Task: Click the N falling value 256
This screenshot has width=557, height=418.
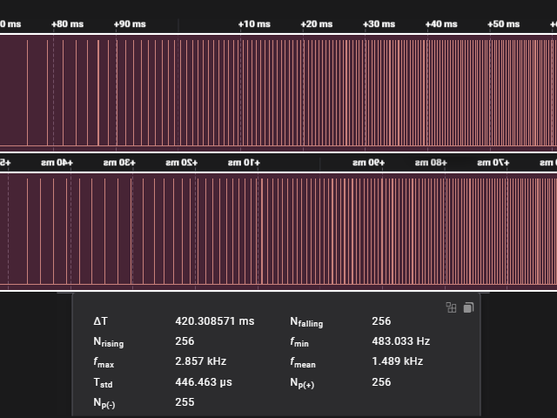Action: click(x=381, y=321)
